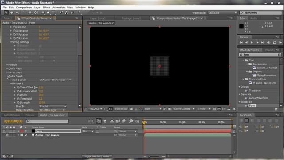Select the Eraser tool

[72, 12]
